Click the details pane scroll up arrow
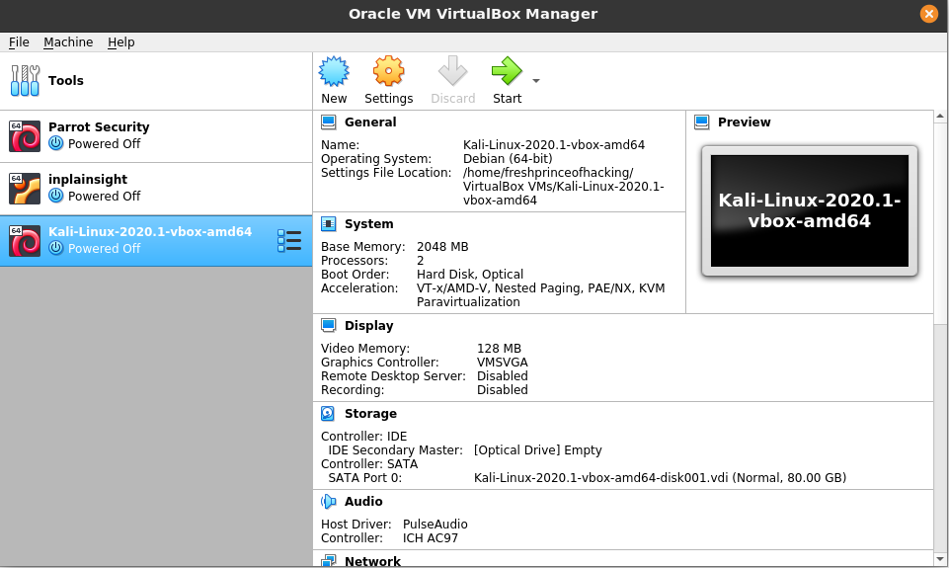 click(940, 116)
